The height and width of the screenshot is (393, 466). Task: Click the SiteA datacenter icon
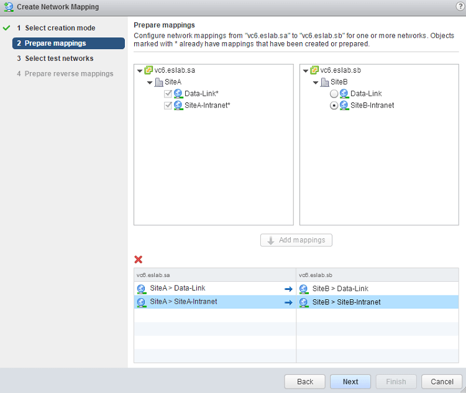click(159, 82)
